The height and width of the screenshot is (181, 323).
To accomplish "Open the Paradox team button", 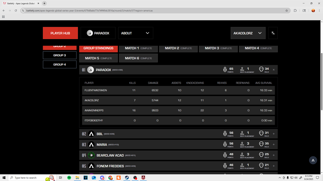I will (98, 33).
